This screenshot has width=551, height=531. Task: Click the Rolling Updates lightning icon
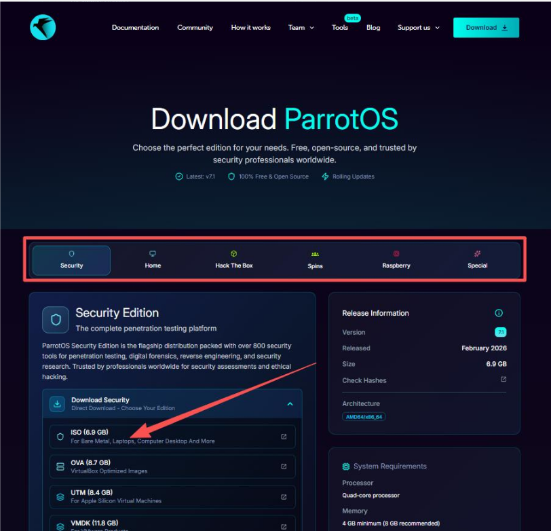coord(326,177)
